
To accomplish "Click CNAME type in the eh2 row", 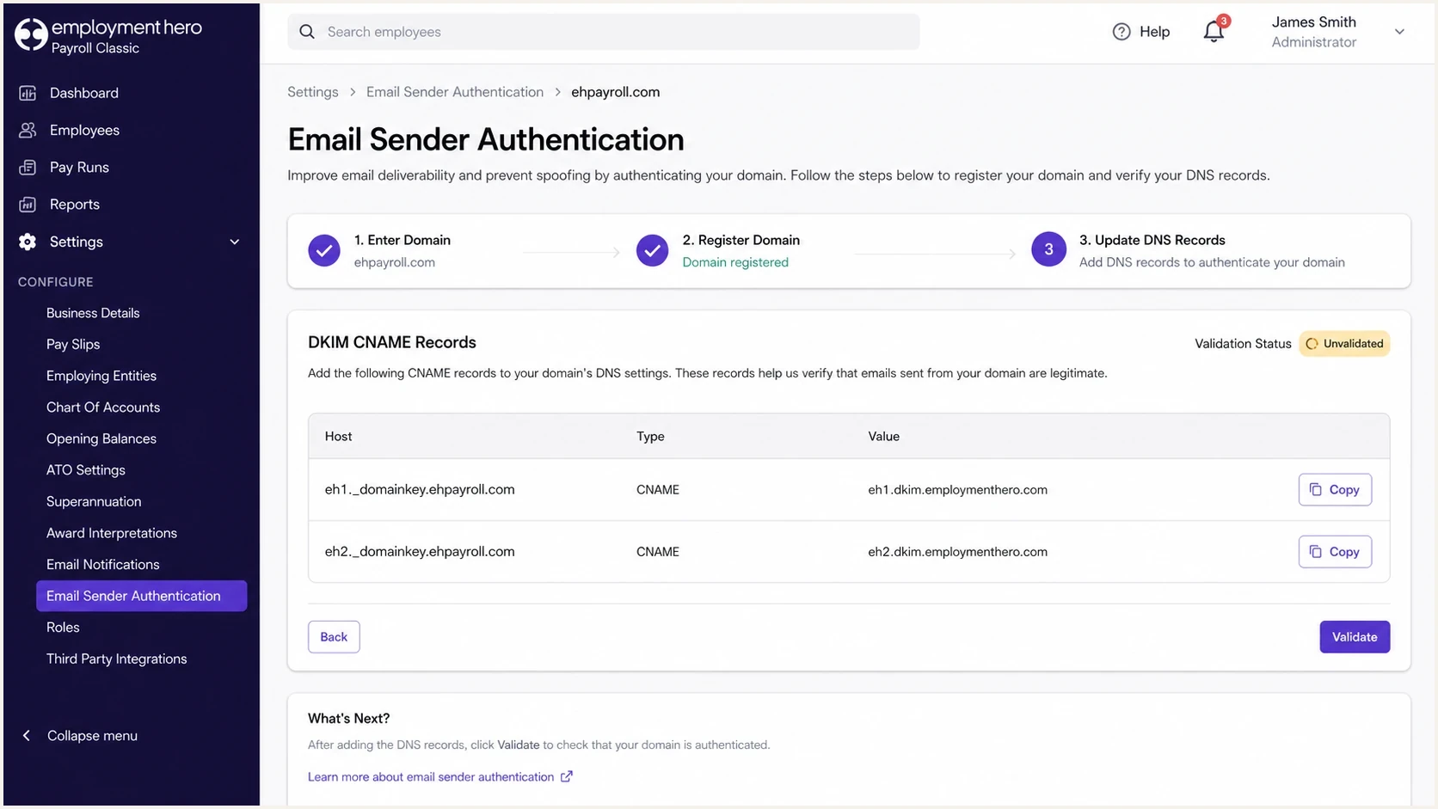I will click(658, 551).
